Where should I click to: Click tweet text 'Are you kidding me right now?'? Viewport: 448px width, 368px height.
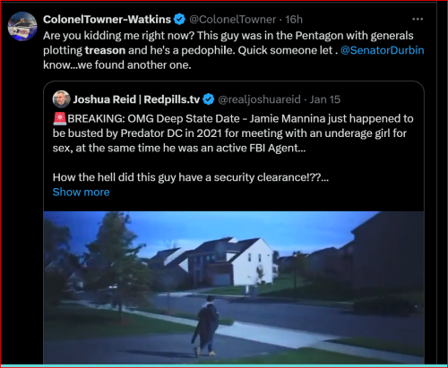coord(118,36)
